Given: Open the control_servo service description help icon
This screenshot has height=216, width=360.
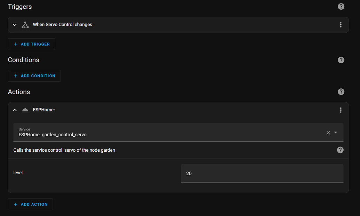Looking at the screenshot, I should click(340, 150).
